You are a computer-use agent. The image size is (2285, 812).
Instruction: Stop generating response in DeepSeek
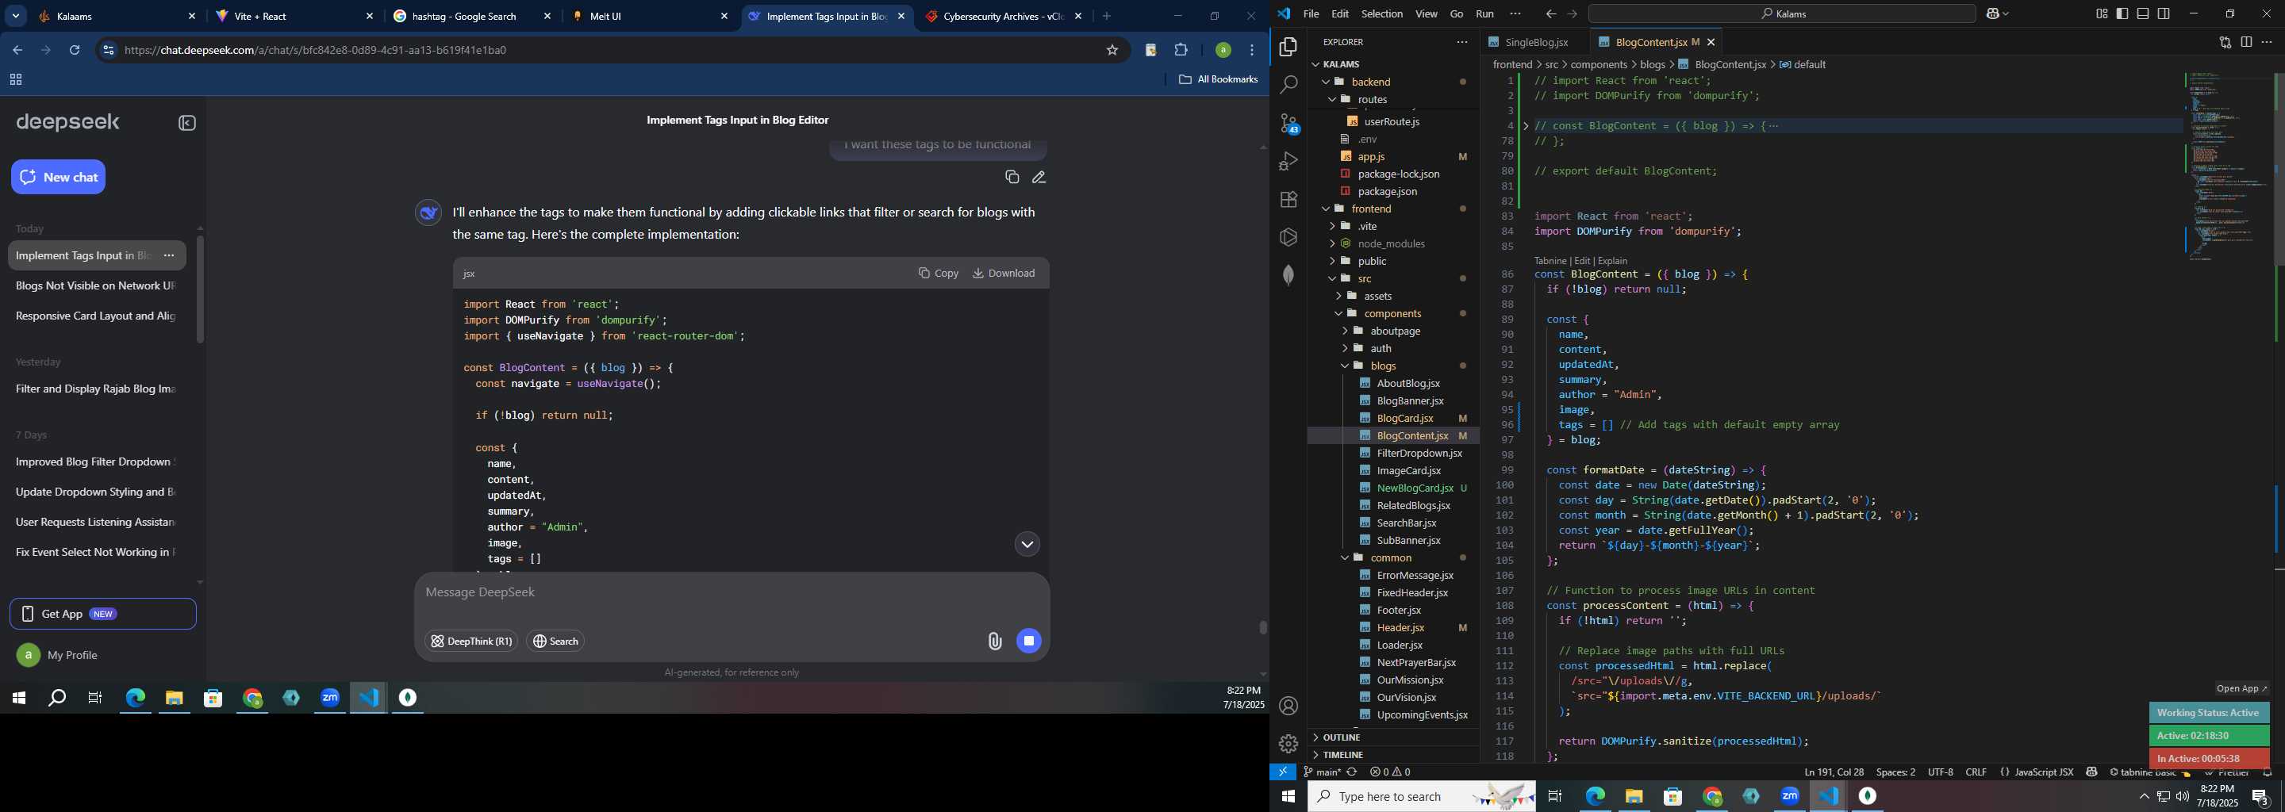pos(1029,641)
